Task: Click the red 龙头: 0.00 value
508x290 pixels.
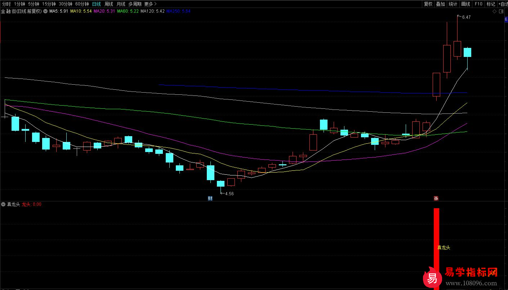Action: [32, 204]
